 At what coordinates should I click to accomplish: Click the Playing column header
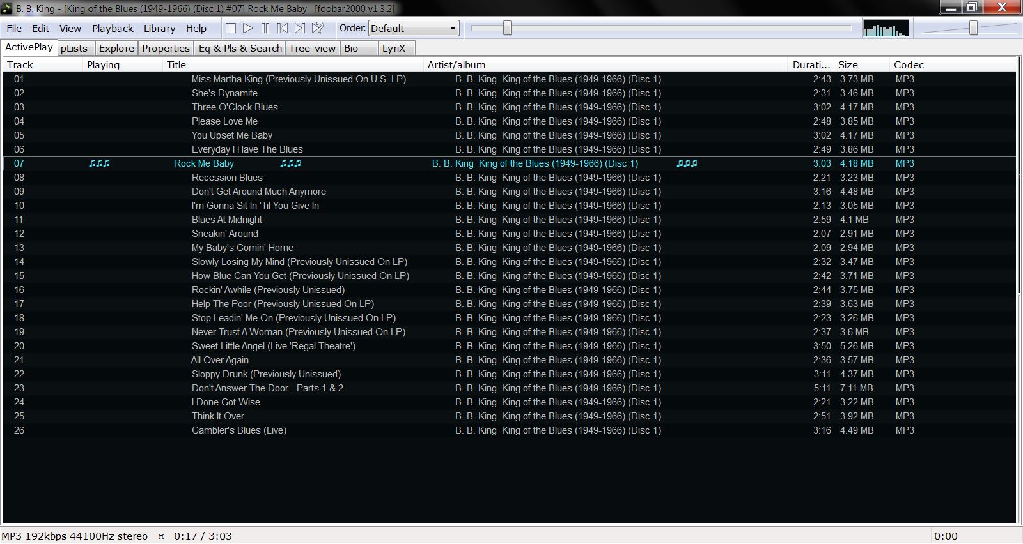click(123, 64)
